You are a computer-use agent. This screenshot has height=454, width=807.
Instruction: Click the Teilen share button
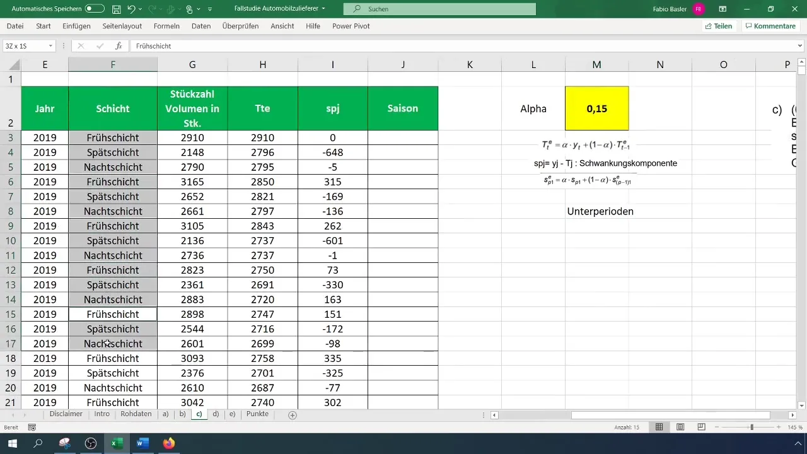(718, 26)
